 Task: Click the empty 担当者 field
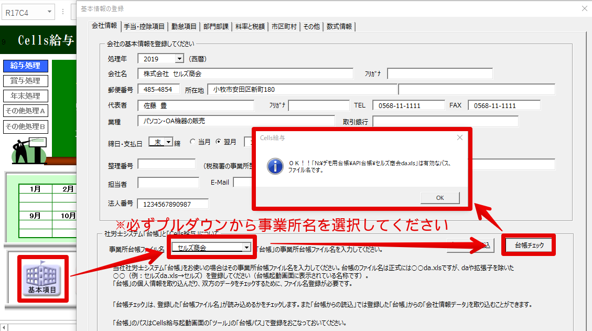[x=168, y=183]
